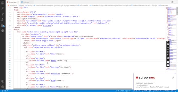
Task: Open the Python extension panel icon
Action: 3,31
